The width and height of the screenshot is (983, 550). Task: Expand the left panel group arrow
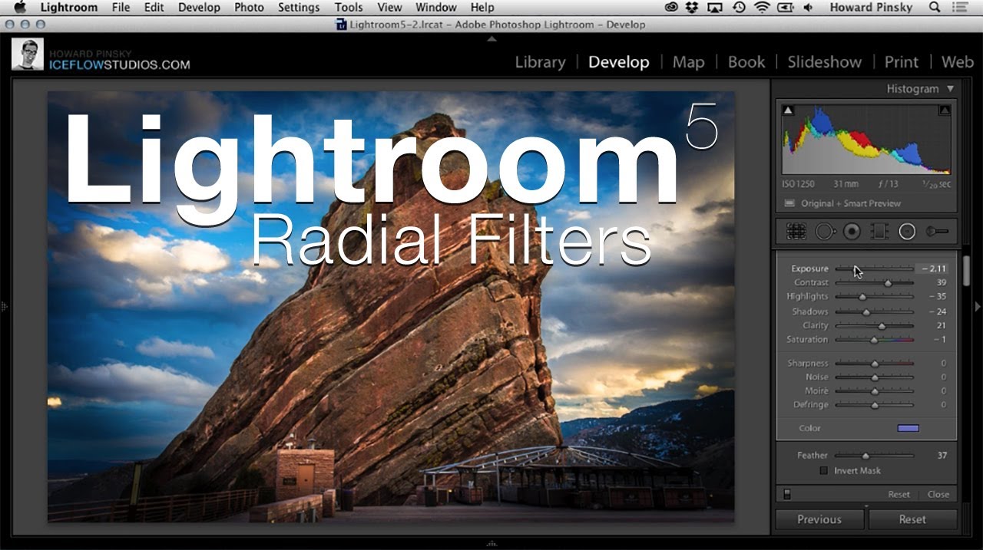point(4,306)
